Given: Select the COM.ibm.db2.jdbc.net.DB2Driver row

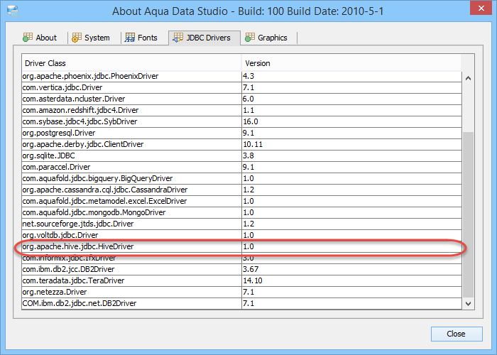Looking at the screenshot, I should pyautogui.click(x=242, y=304).
